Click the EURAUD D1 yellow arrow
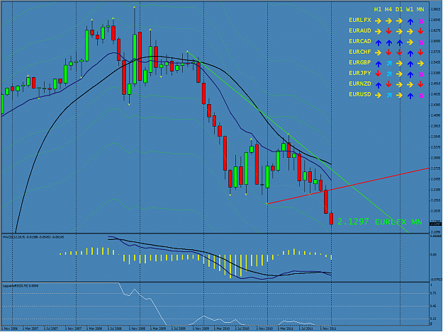This screenshot has height=332, width=443. [x=399, y=31]
